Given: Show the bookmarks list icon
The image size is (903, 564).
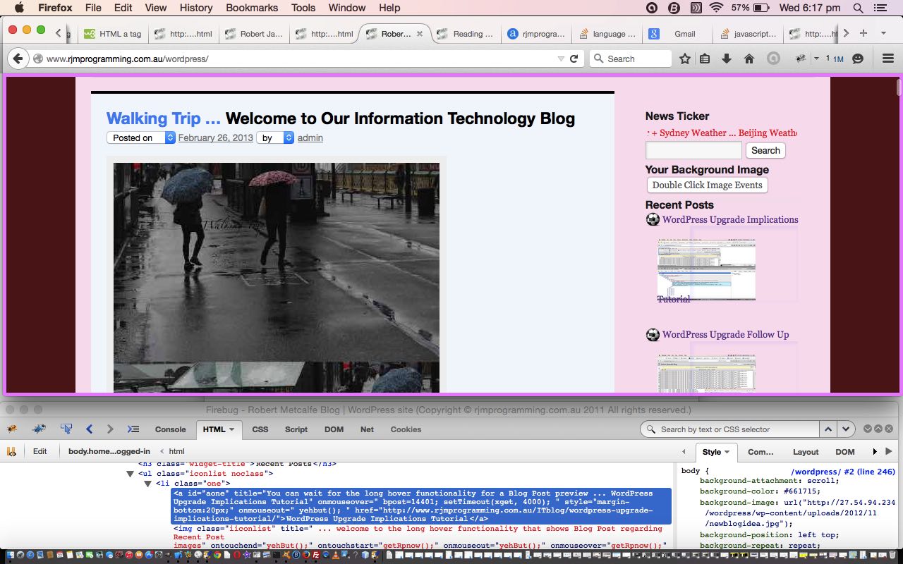Looking at the screenshot, I should (x=705, y=59).
